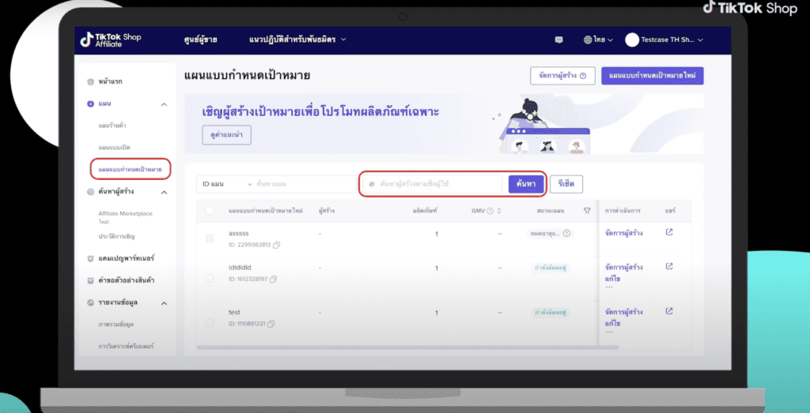
Task: Click product count 1 in asssss row
Action: (436, 234)
